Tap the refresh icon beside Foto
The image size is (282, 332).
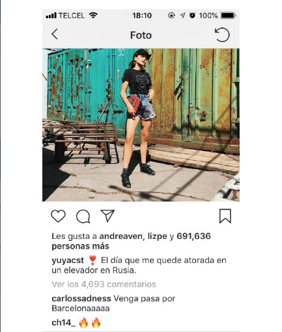[222, 35]
